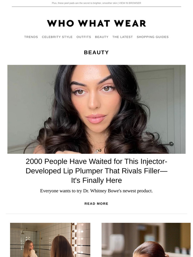Open the dark-haired woman hero photo

coord(96,109)
